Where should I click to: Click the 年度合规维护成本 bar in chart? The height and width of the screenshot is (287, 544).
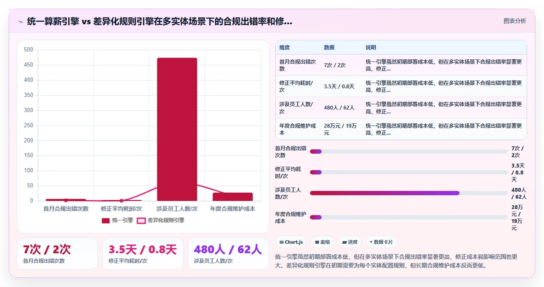click(x=233, y=197)
